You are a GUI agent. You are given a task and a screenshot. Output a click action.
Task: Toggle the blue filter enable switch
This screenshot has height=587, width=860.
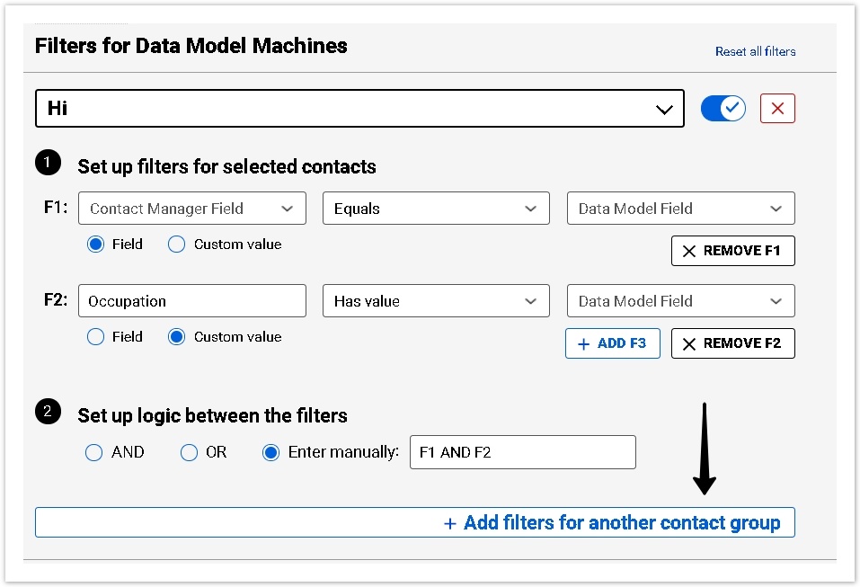pyautogui.click(x=723, y=109)
